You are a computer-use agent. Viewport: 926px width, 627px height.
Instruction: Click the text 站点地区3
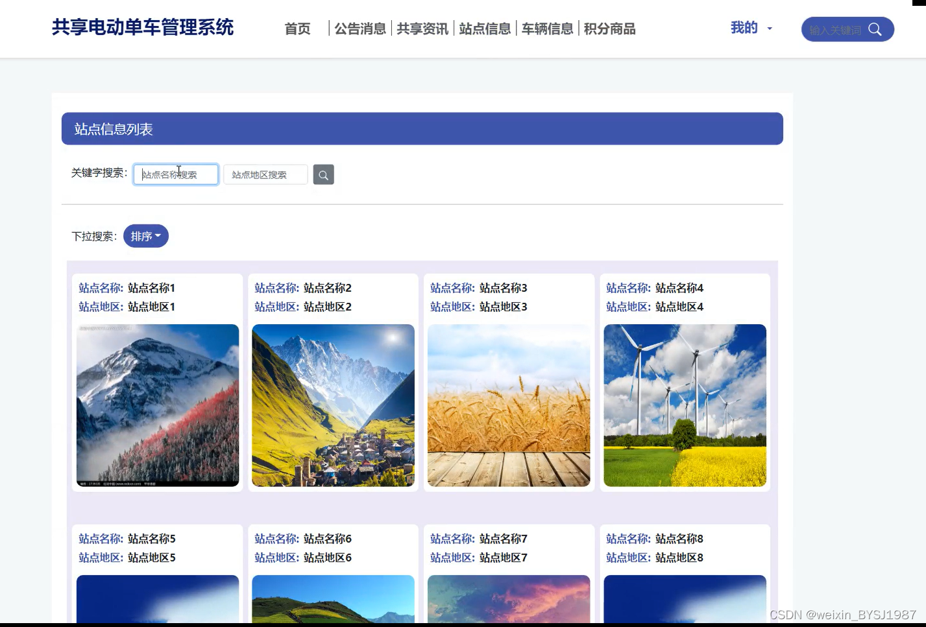pos(503,307)
